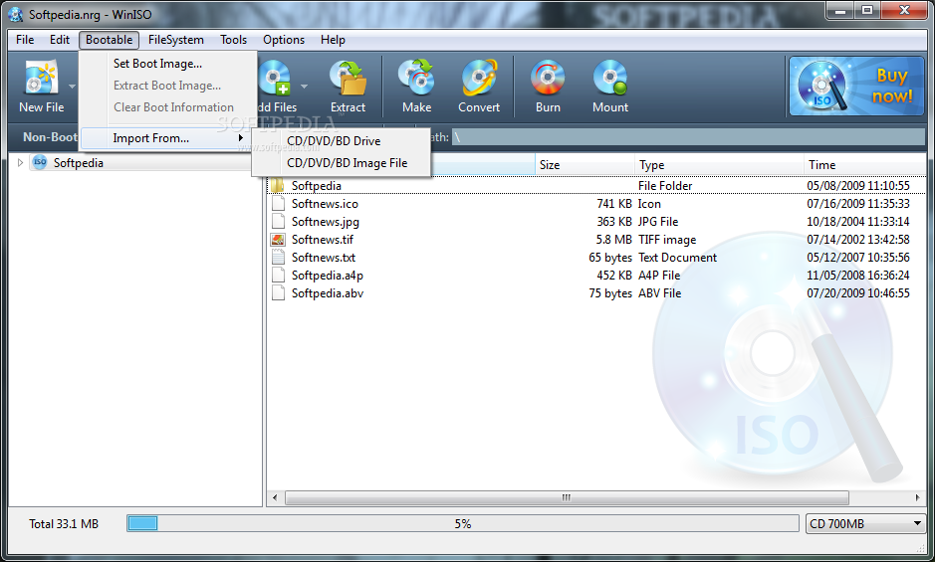Select the Softpedia.abv file name
935x562 pixels.
[328, 293]
